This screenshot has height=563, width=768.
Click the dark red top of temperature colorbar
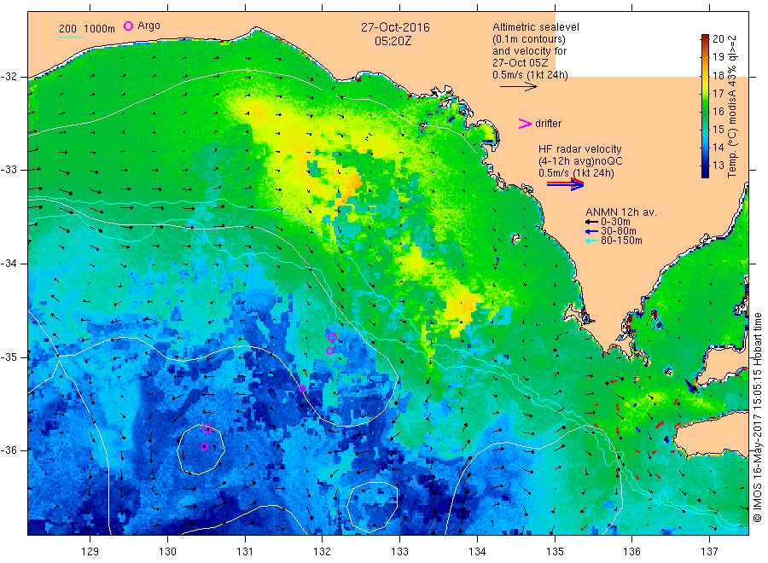(705, 38)
